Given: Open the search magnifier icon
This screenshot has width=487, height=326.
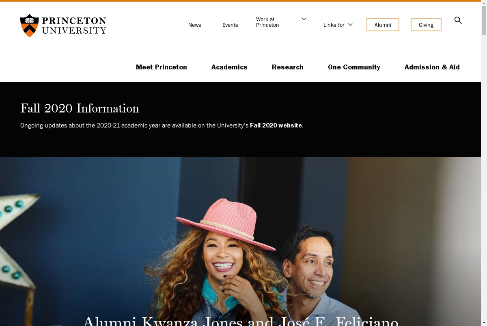Looking at the screenshot, I should pos(458,20).
